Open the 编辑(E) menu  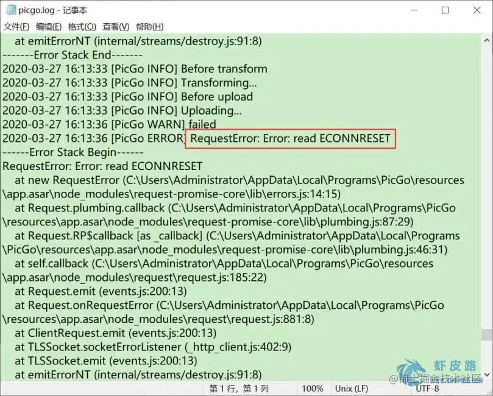[x=49, y=27]
